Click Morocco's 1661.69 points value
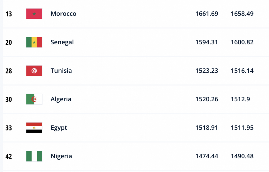The width and height of the screenshot is (269, 172). tap(207, 14)
